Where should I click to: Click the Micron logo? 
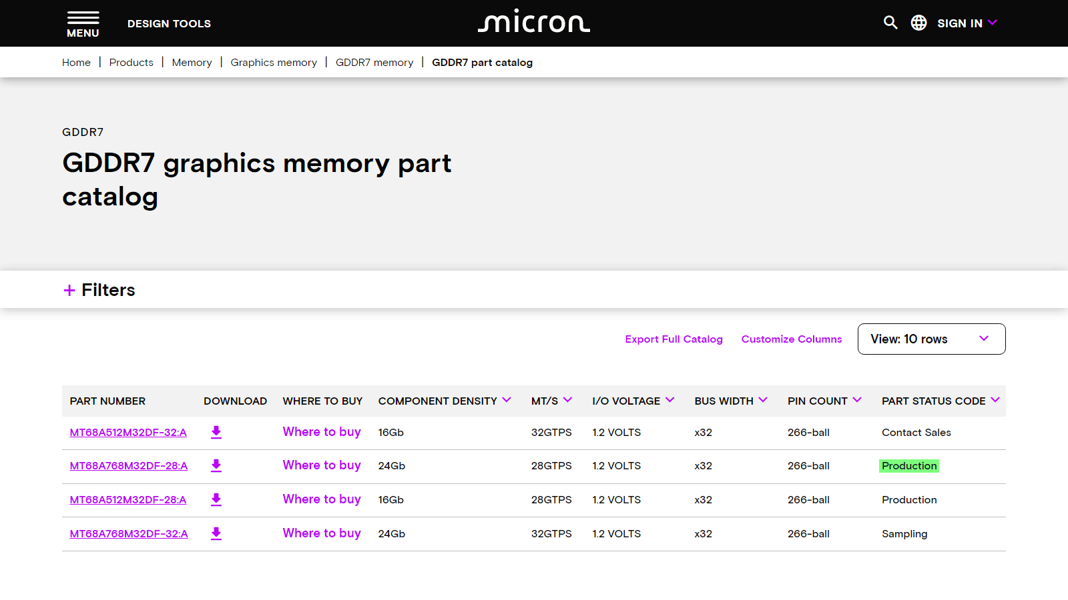534,22
